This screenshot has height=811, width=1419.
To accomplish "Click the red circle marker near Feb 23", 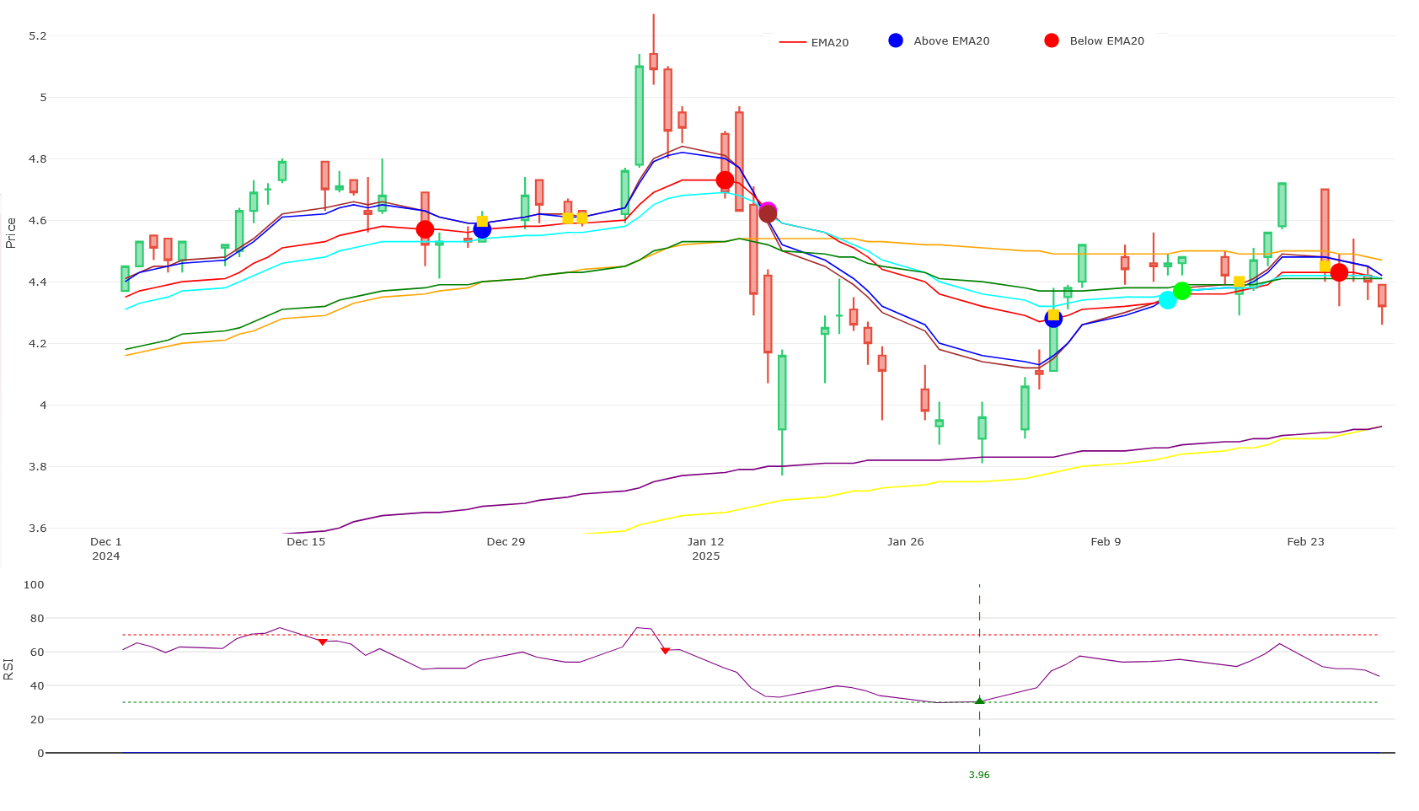I will (1339, 272).
